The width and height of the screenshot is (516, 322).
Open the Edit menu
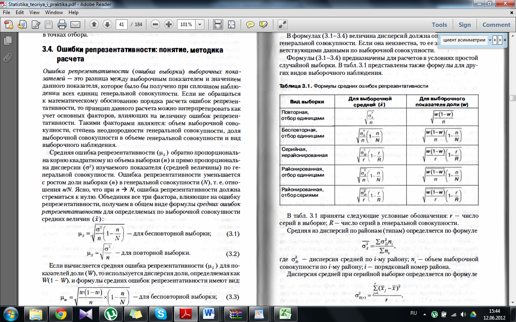[x=20, y=12]
